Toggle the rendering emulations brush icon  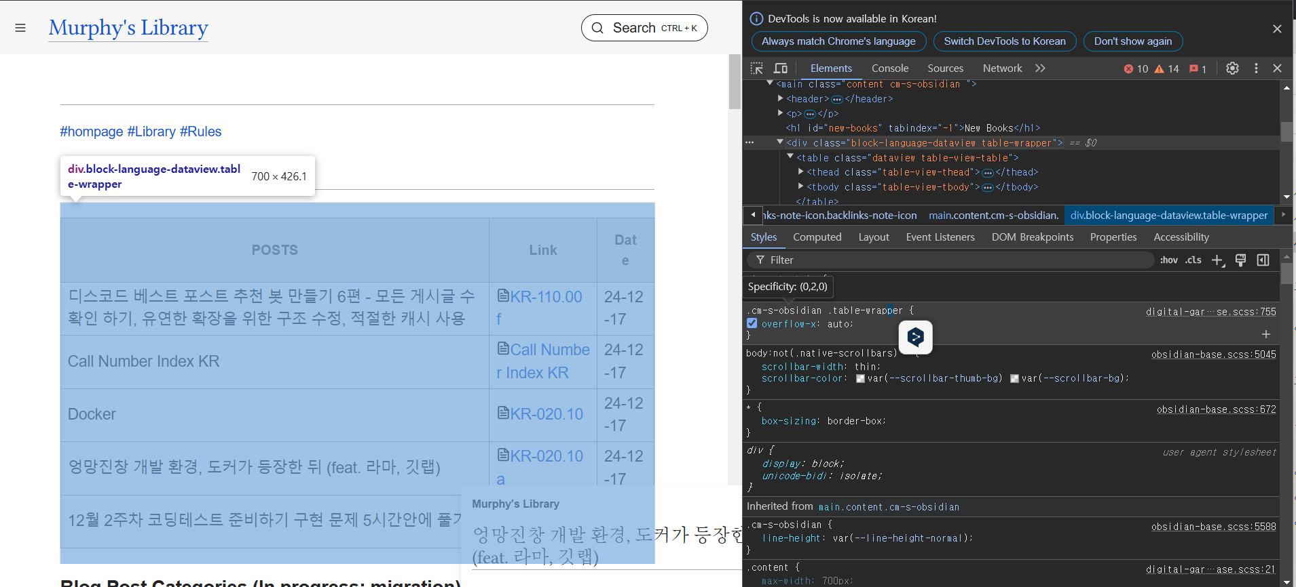[x=1240, y=260]
